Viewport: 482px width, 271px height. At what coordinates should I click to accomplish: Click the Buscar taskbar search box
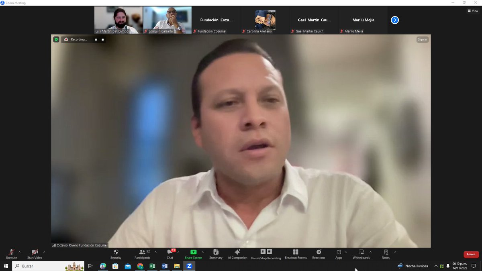click(48, 266)
